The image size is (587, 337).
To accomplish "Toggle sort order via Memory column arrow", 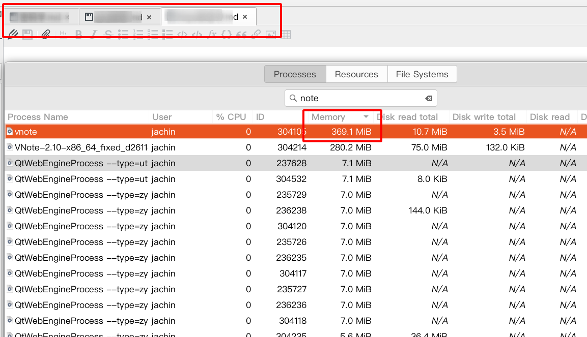I will click(366, 117).
